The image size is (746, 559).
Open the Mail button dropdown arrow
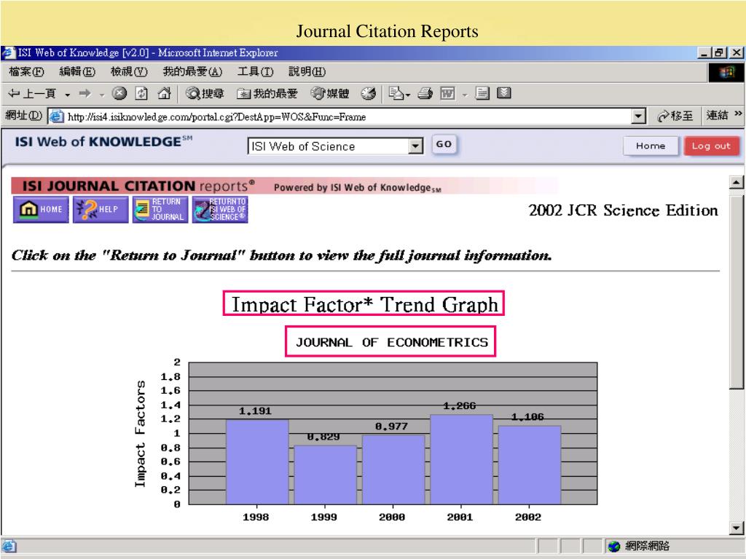(408, 95)
